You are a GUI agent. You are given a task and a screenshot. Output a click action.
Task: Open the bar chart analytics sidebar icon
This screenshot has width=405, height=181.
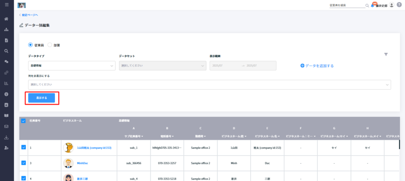(7, 83)
